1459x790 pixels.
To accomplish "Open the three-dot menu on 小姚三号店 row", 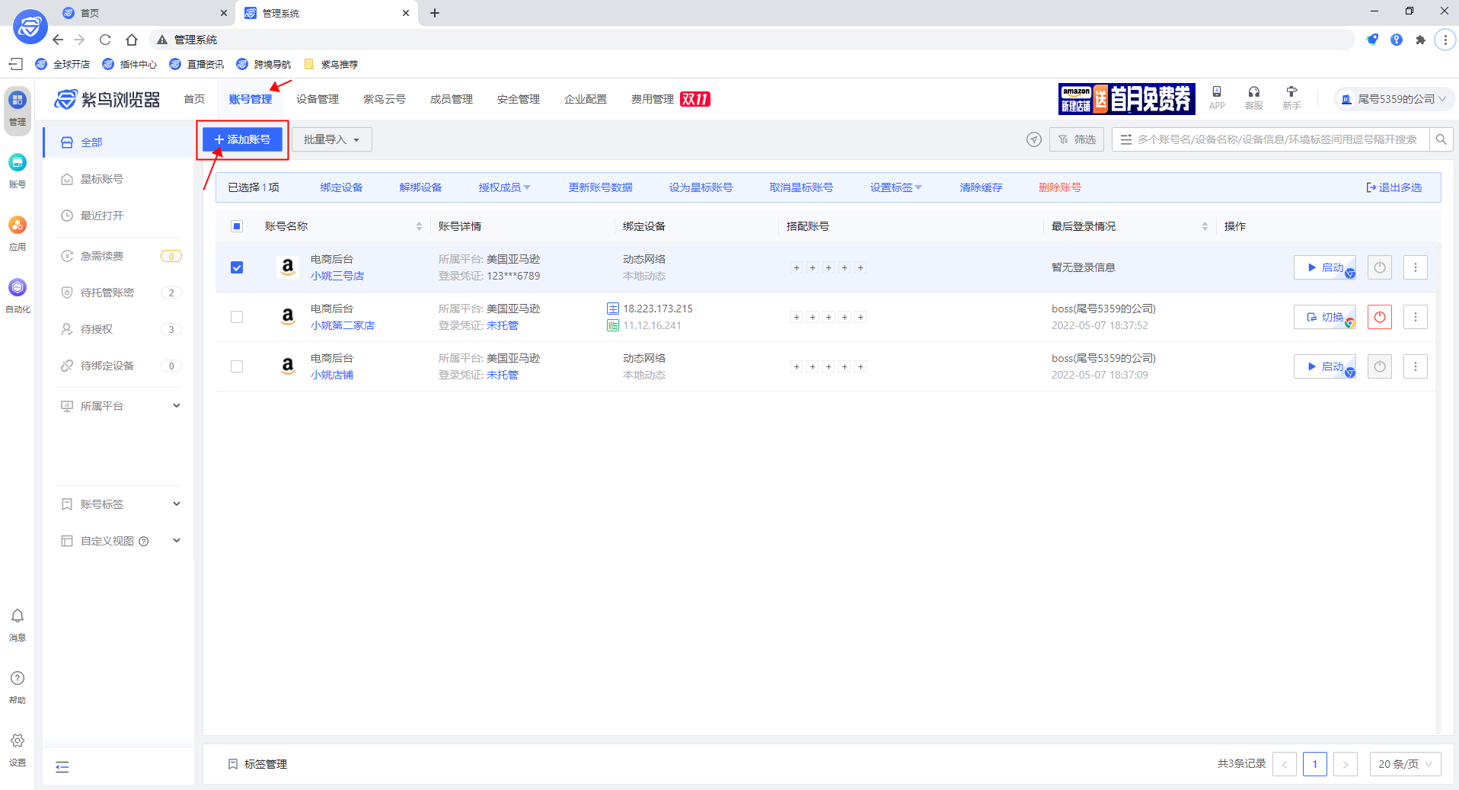I will [x=1416, y=267].
